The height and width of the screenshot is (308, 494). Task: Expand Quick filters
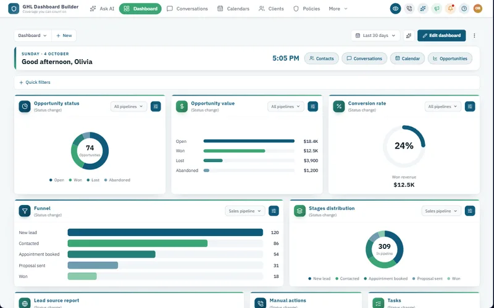35,83
